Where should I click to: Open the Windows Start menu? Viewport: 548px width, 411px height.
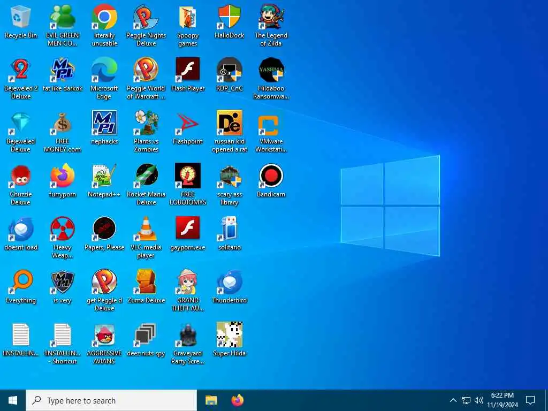pyautogui.click(x=13, y=400)
